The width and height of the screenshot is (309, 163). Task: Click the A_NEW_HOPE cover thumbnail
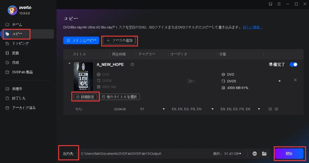[x=83, y=76]
